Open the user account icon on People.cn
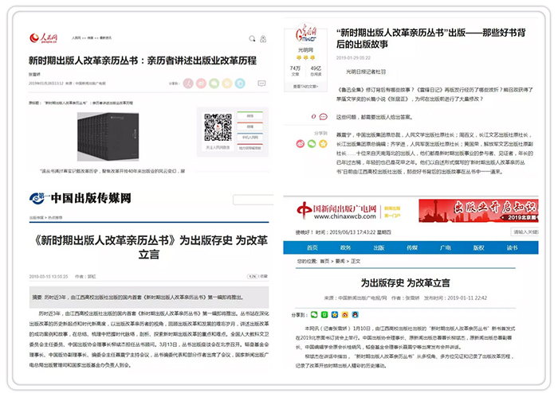The height and width of the screenshot is (393, 558). point(264,37)
